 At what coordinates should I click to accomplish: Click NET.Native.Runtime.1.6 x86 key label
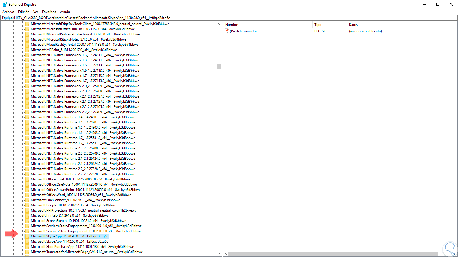click(83, 133)
